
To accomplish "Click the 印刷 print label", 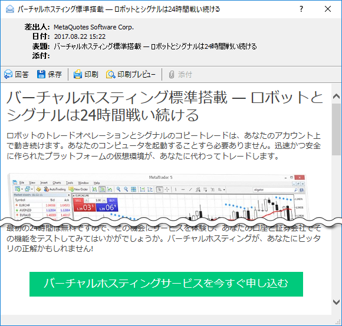I will [91, 74].
